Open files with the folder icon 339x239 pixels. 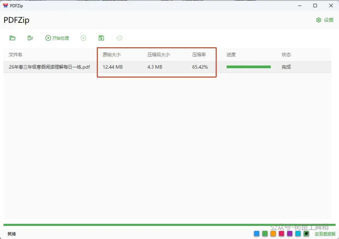pos(12,38)
